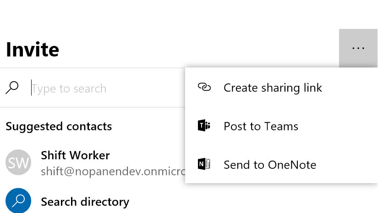Screen dimensions: 378x213
Task: Click empty area below Send to OneNote
Action: (x=281, y=197)
